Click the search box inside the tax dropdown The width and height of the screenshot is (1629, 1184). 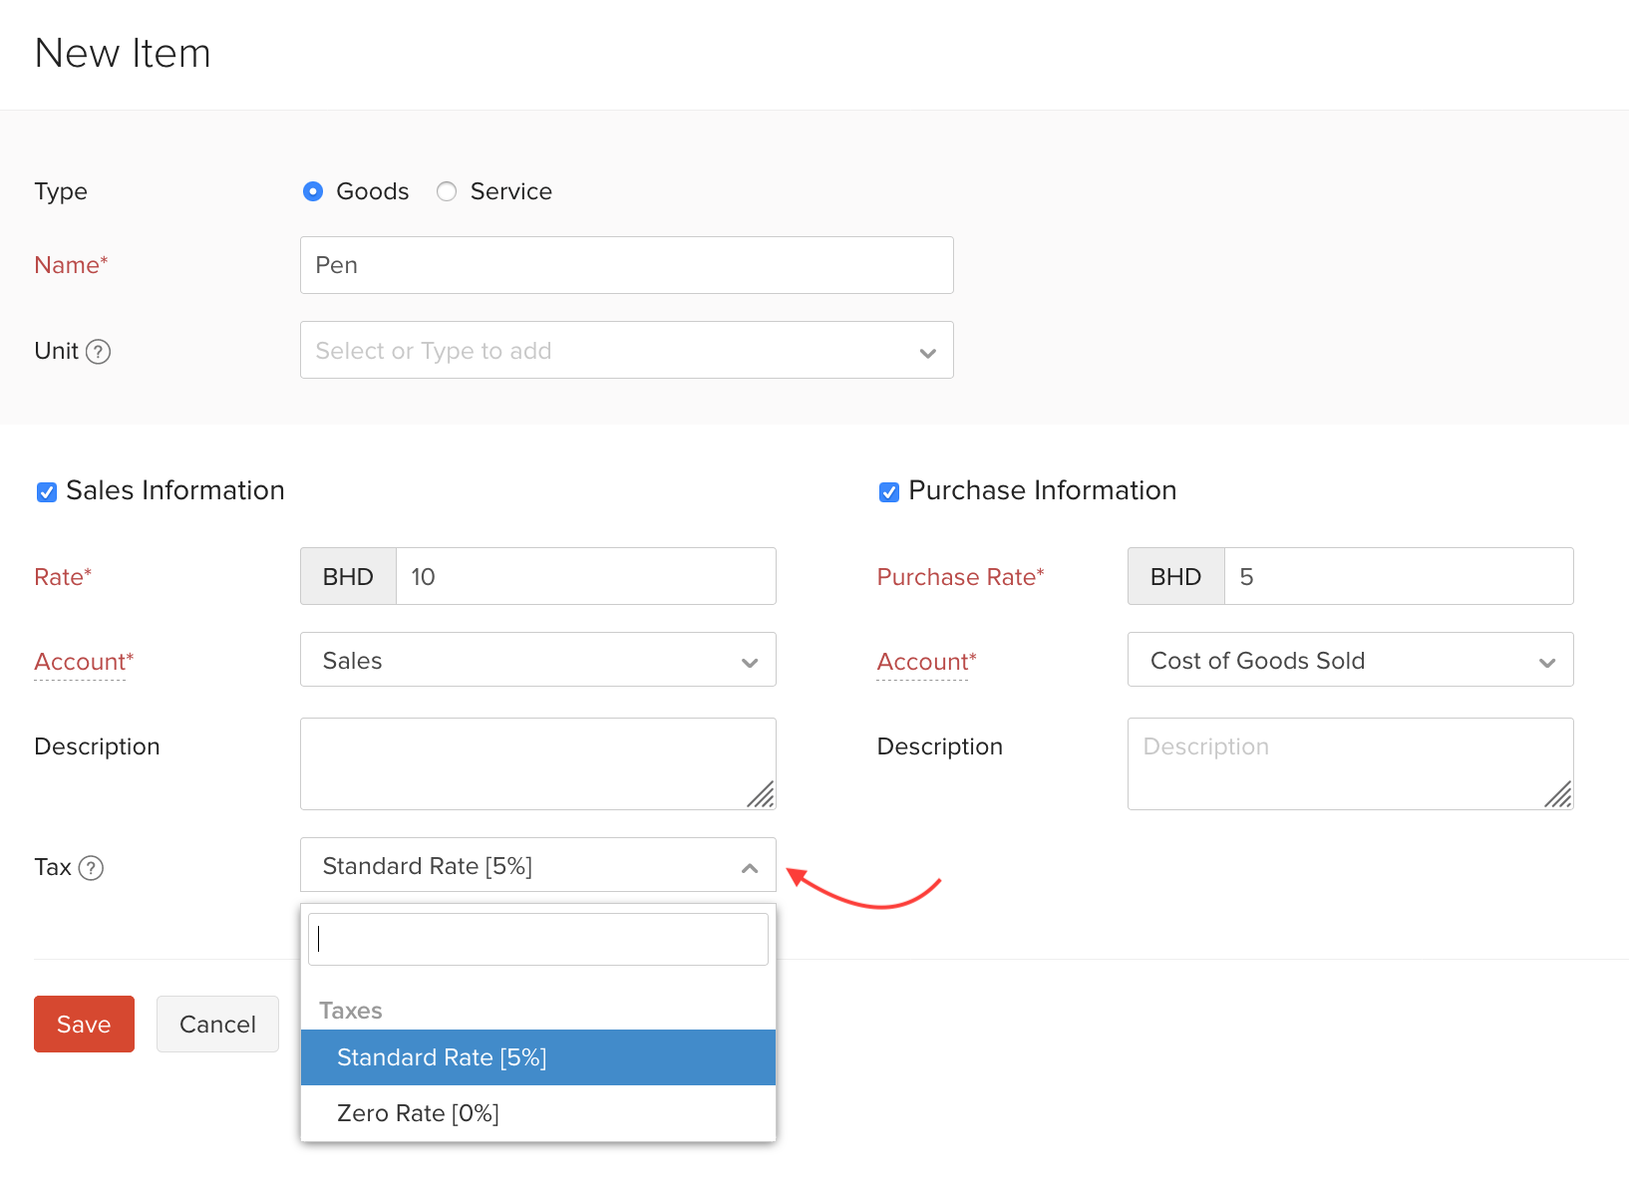pyautogui.click(x=537, y=938)
